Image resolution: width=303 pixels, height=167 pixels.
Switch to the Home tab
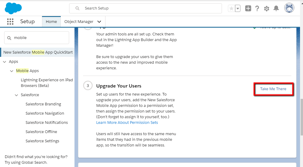coord(51,22)
